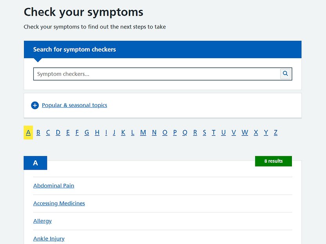This screenshot has height=244, width=326.
Task: Select letter P in the alphabet filter
Action: coord(175,133)
